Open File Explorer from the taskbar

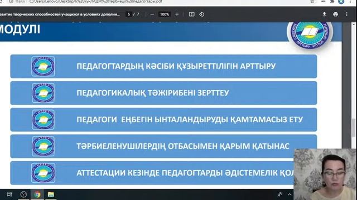tap(51, 194)
